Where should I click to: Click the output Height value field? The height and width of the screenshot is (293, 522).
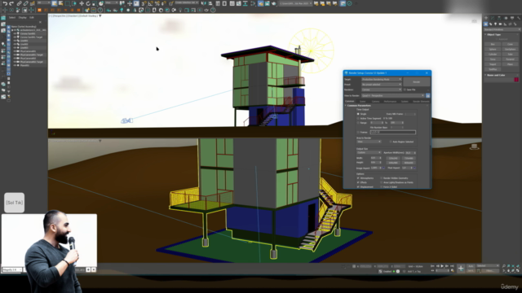pyautogui.click(x=375, y=163)
